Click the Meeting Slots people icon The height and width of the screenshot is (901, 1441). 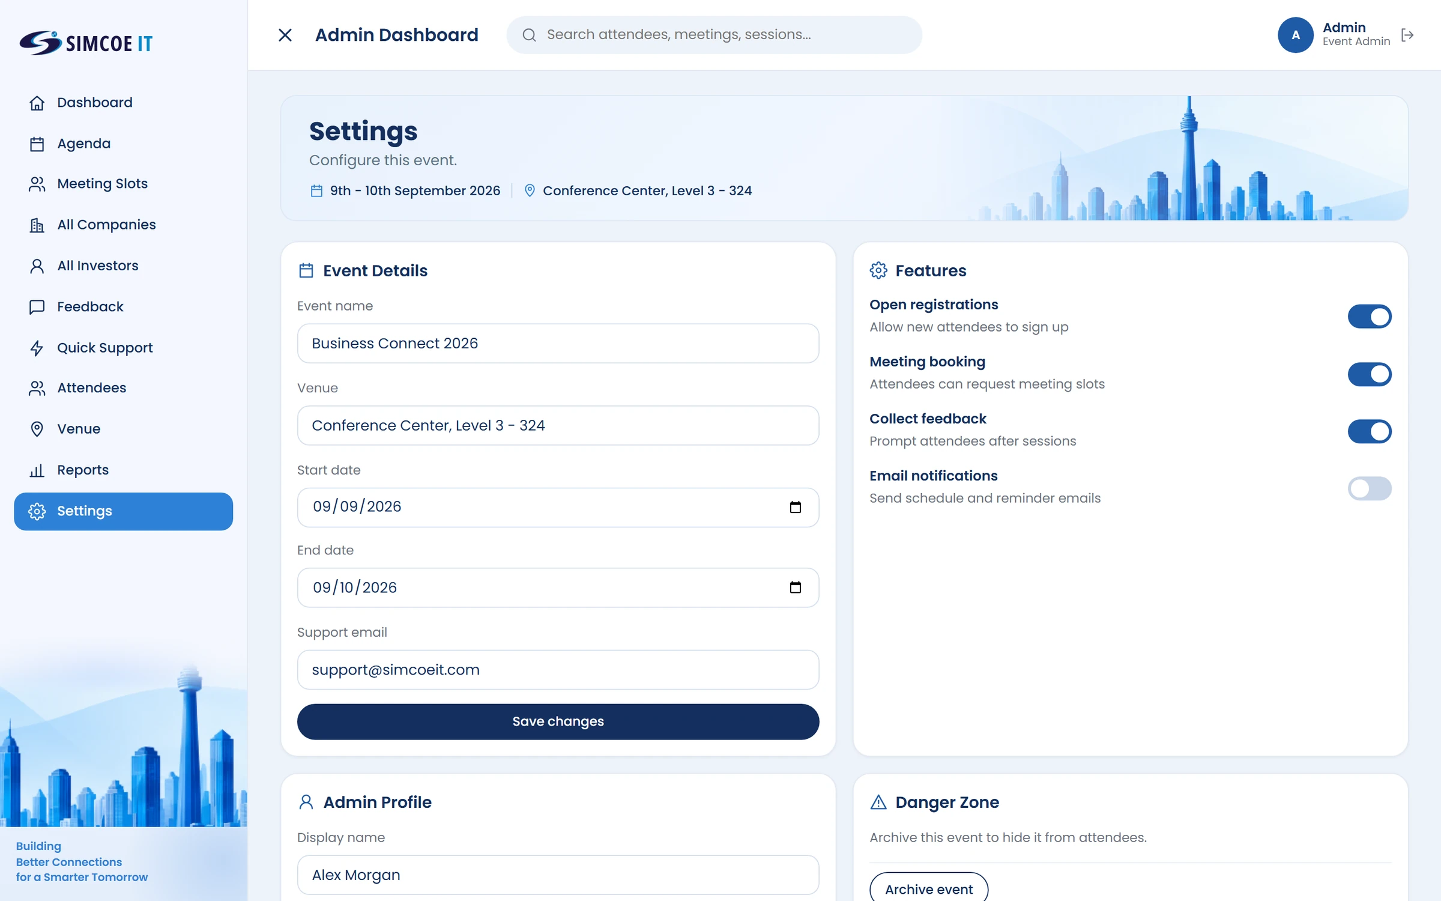[x=37, y=184]
